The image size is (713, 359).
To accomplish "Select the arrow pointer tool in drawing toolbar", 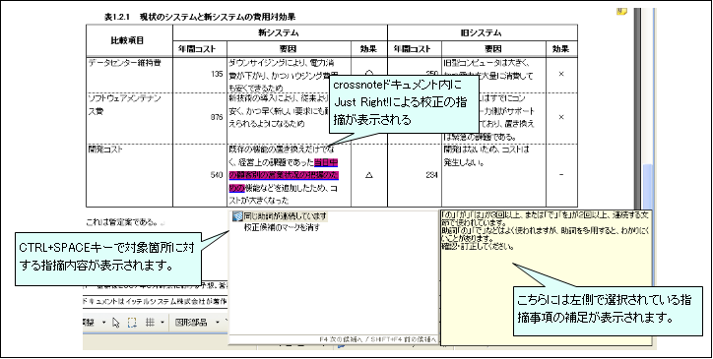I will click(115, 323).
